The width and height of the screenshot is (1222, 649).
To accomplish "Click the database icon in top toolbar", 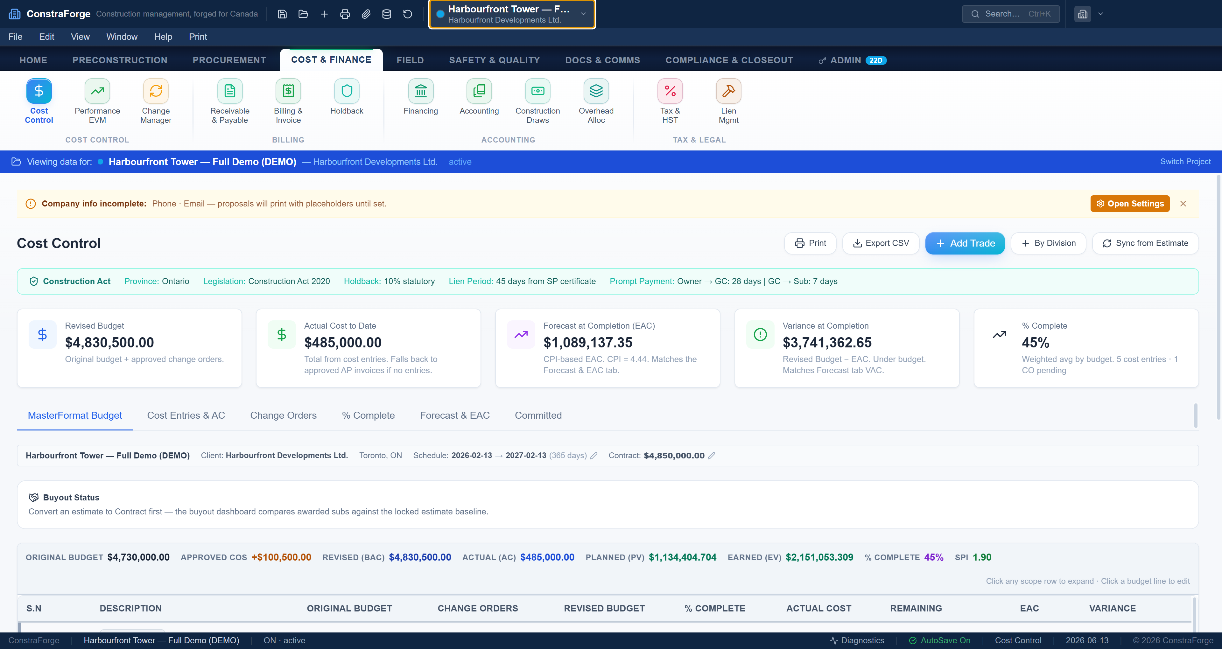I will pyautogui.click(x=387, y=14).
